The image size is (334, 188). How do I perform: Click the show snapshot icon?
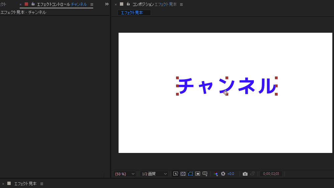click(253, 174)
